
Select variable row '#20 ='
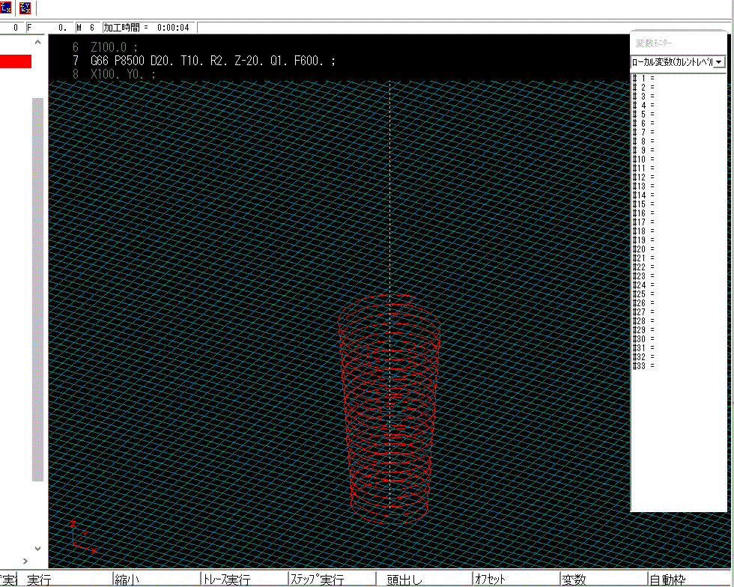(643, 249)
